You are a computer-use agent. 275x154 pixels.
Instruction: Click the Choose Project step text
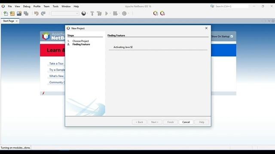click(81, 41)
